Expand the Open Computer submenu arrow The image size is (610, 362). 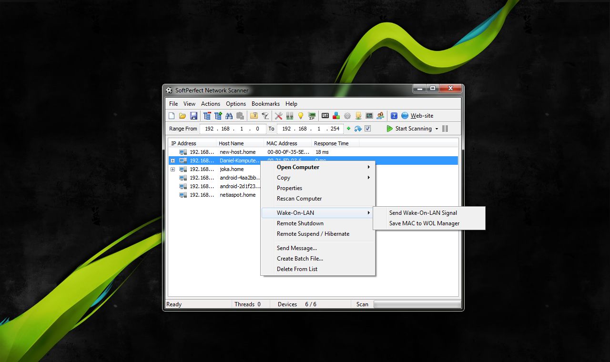tap(368, 167)
